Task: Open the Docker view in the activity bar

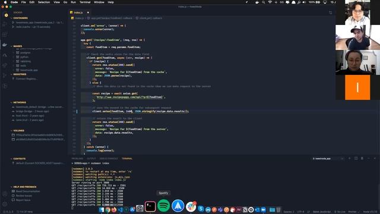Action: tap(5, 45)
